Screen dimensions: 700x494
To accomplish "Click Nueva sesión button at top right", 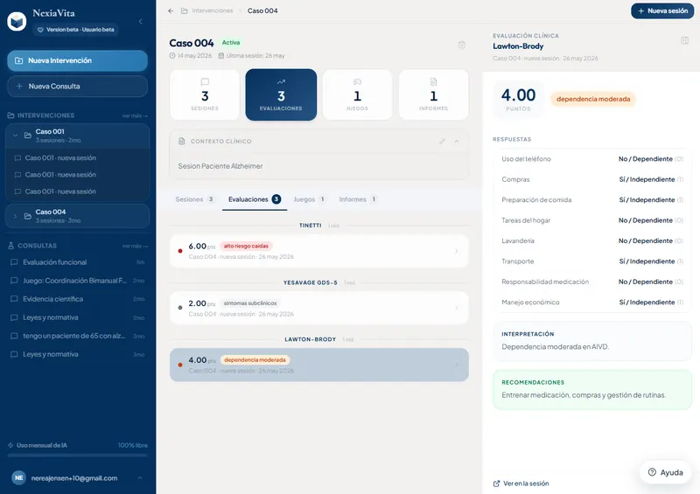I will point(662,10).
